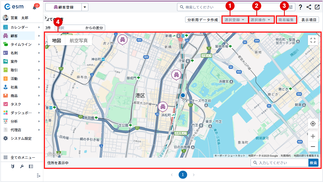Open the table layout icon
323x182 pixels.
pyautogui.click(x=31, y=166)
